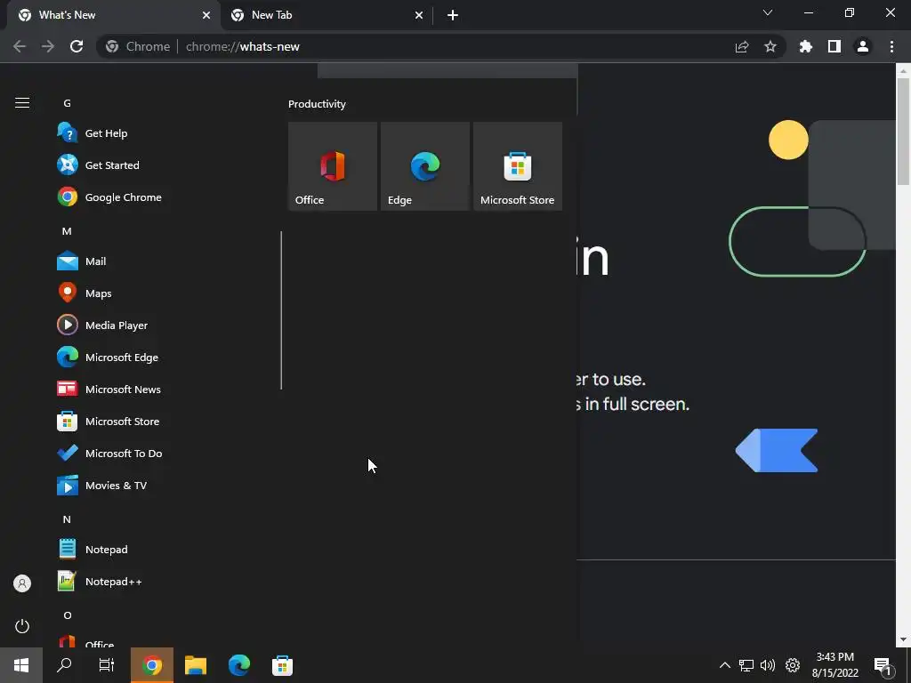Viewport: 911px width, 683px height.
Task: Switch to the New Tab tab
Action: (x=327, y=15)
